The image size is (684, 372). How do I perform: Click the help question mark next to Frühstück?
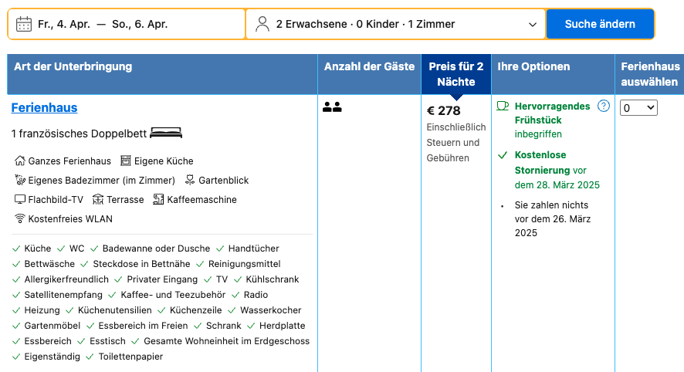pyautogui.click(x=603, y=106)
